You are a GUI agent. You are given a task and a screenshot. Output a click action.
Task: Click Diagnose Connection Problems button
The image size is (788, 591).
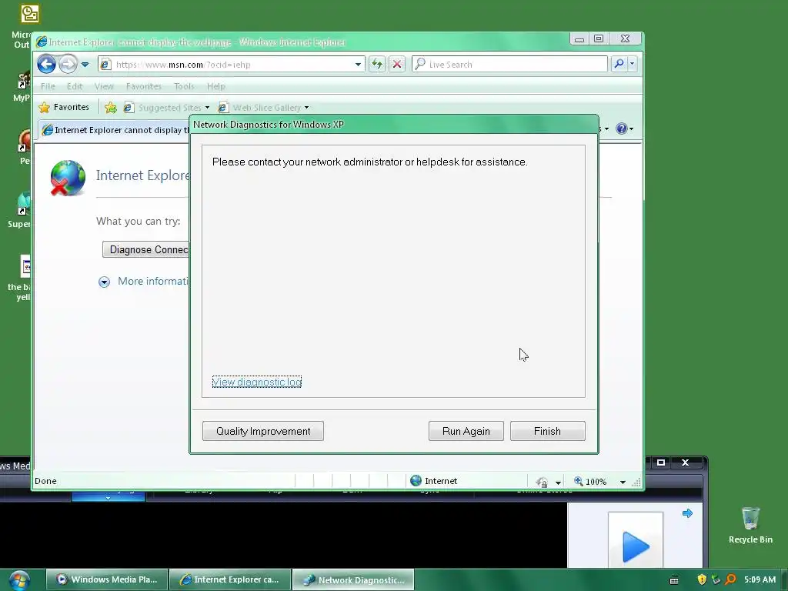pos(145,250)
